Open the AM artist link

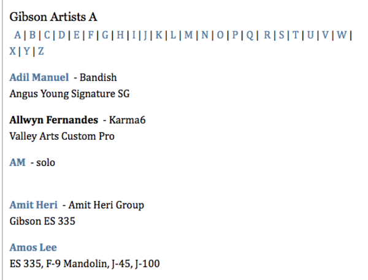click(x=17, y=162)
